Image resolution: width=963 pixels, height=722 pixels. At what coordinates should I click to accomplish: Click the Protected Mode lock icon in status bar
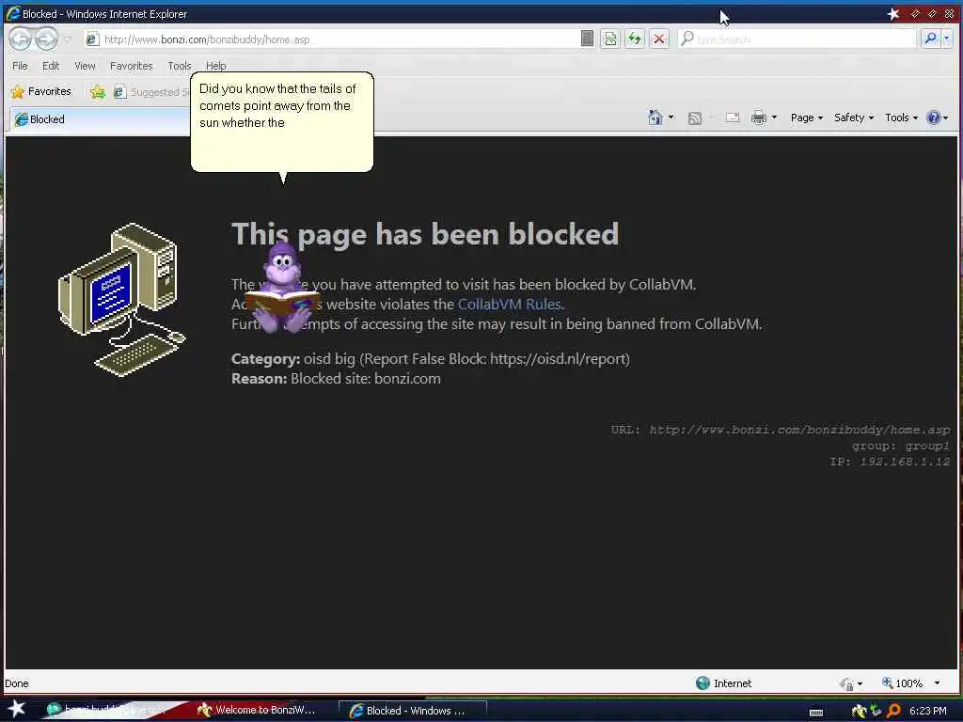click(x=846, y=683)
